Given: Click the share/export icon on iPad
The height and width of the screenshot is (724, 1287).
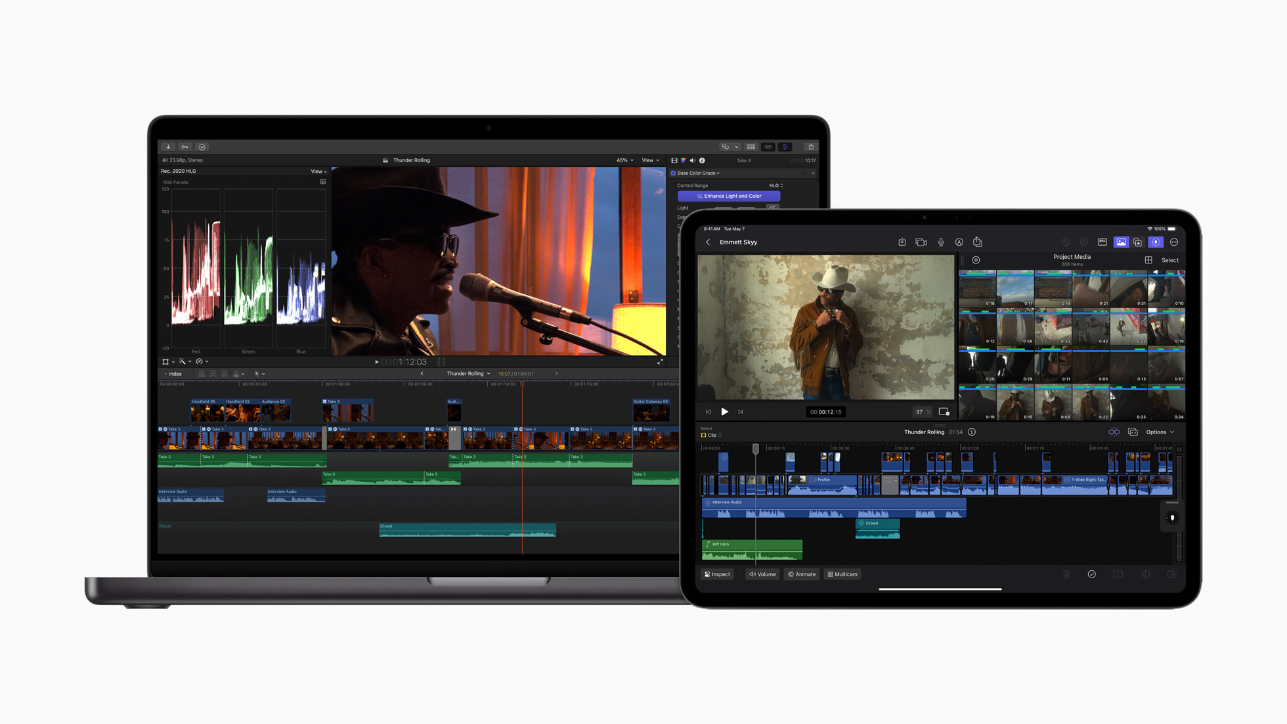Looking at the screenshot, I should coord(978,242).
